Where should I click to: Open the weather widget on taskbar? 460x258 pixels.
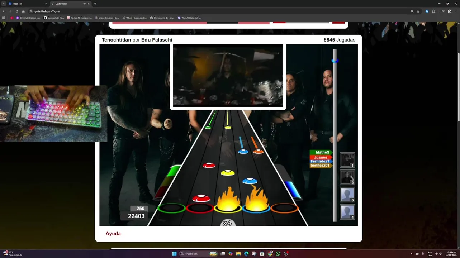coord(13,254)
